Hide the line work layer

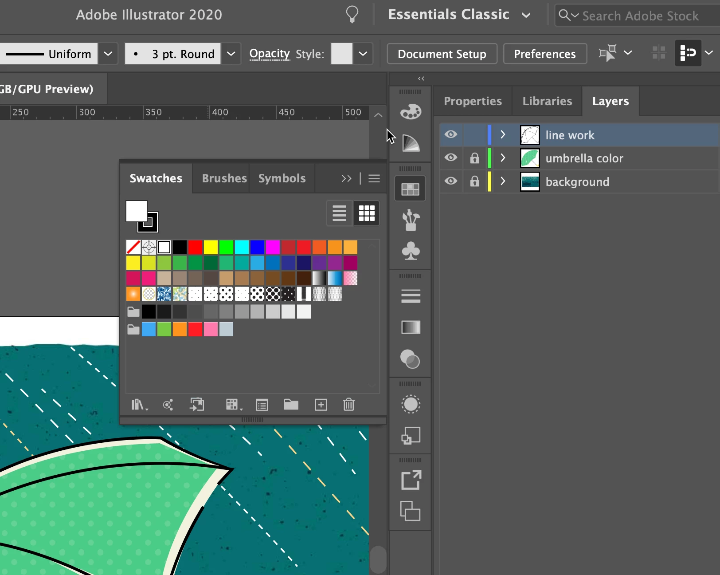[x=451, y=134]
